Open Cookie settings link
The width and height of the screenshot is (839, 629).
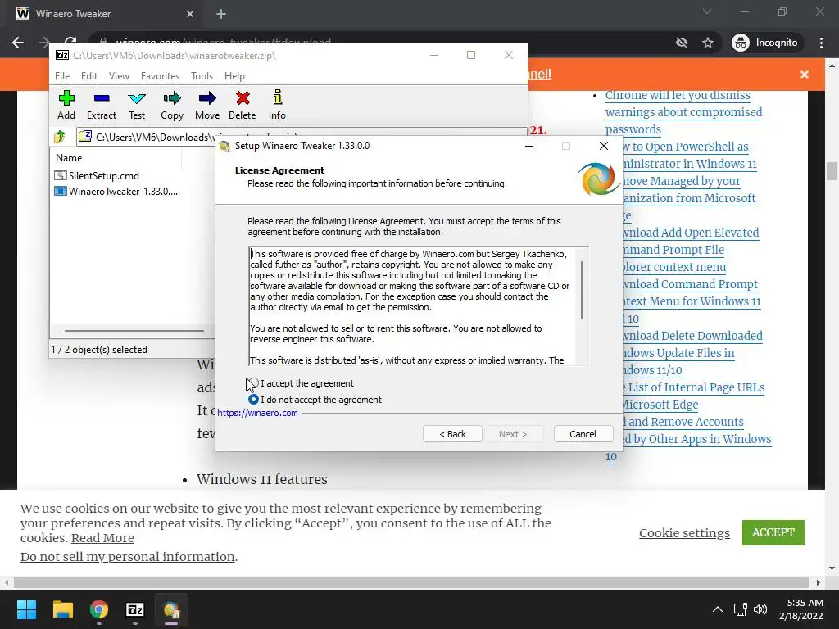[684, 532]
